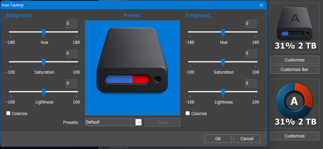323x149 pixels.
Task: Enable the Foreground Colorize checkbox
Action: click(x=188, y=113)
